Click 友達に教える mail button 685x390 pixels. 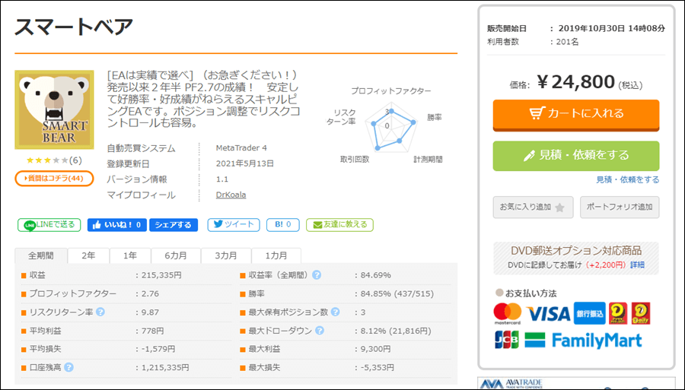click(x=339, y=225)
